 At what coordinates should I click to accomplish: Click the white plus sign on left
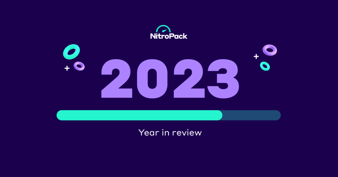(x=67, y=68)
